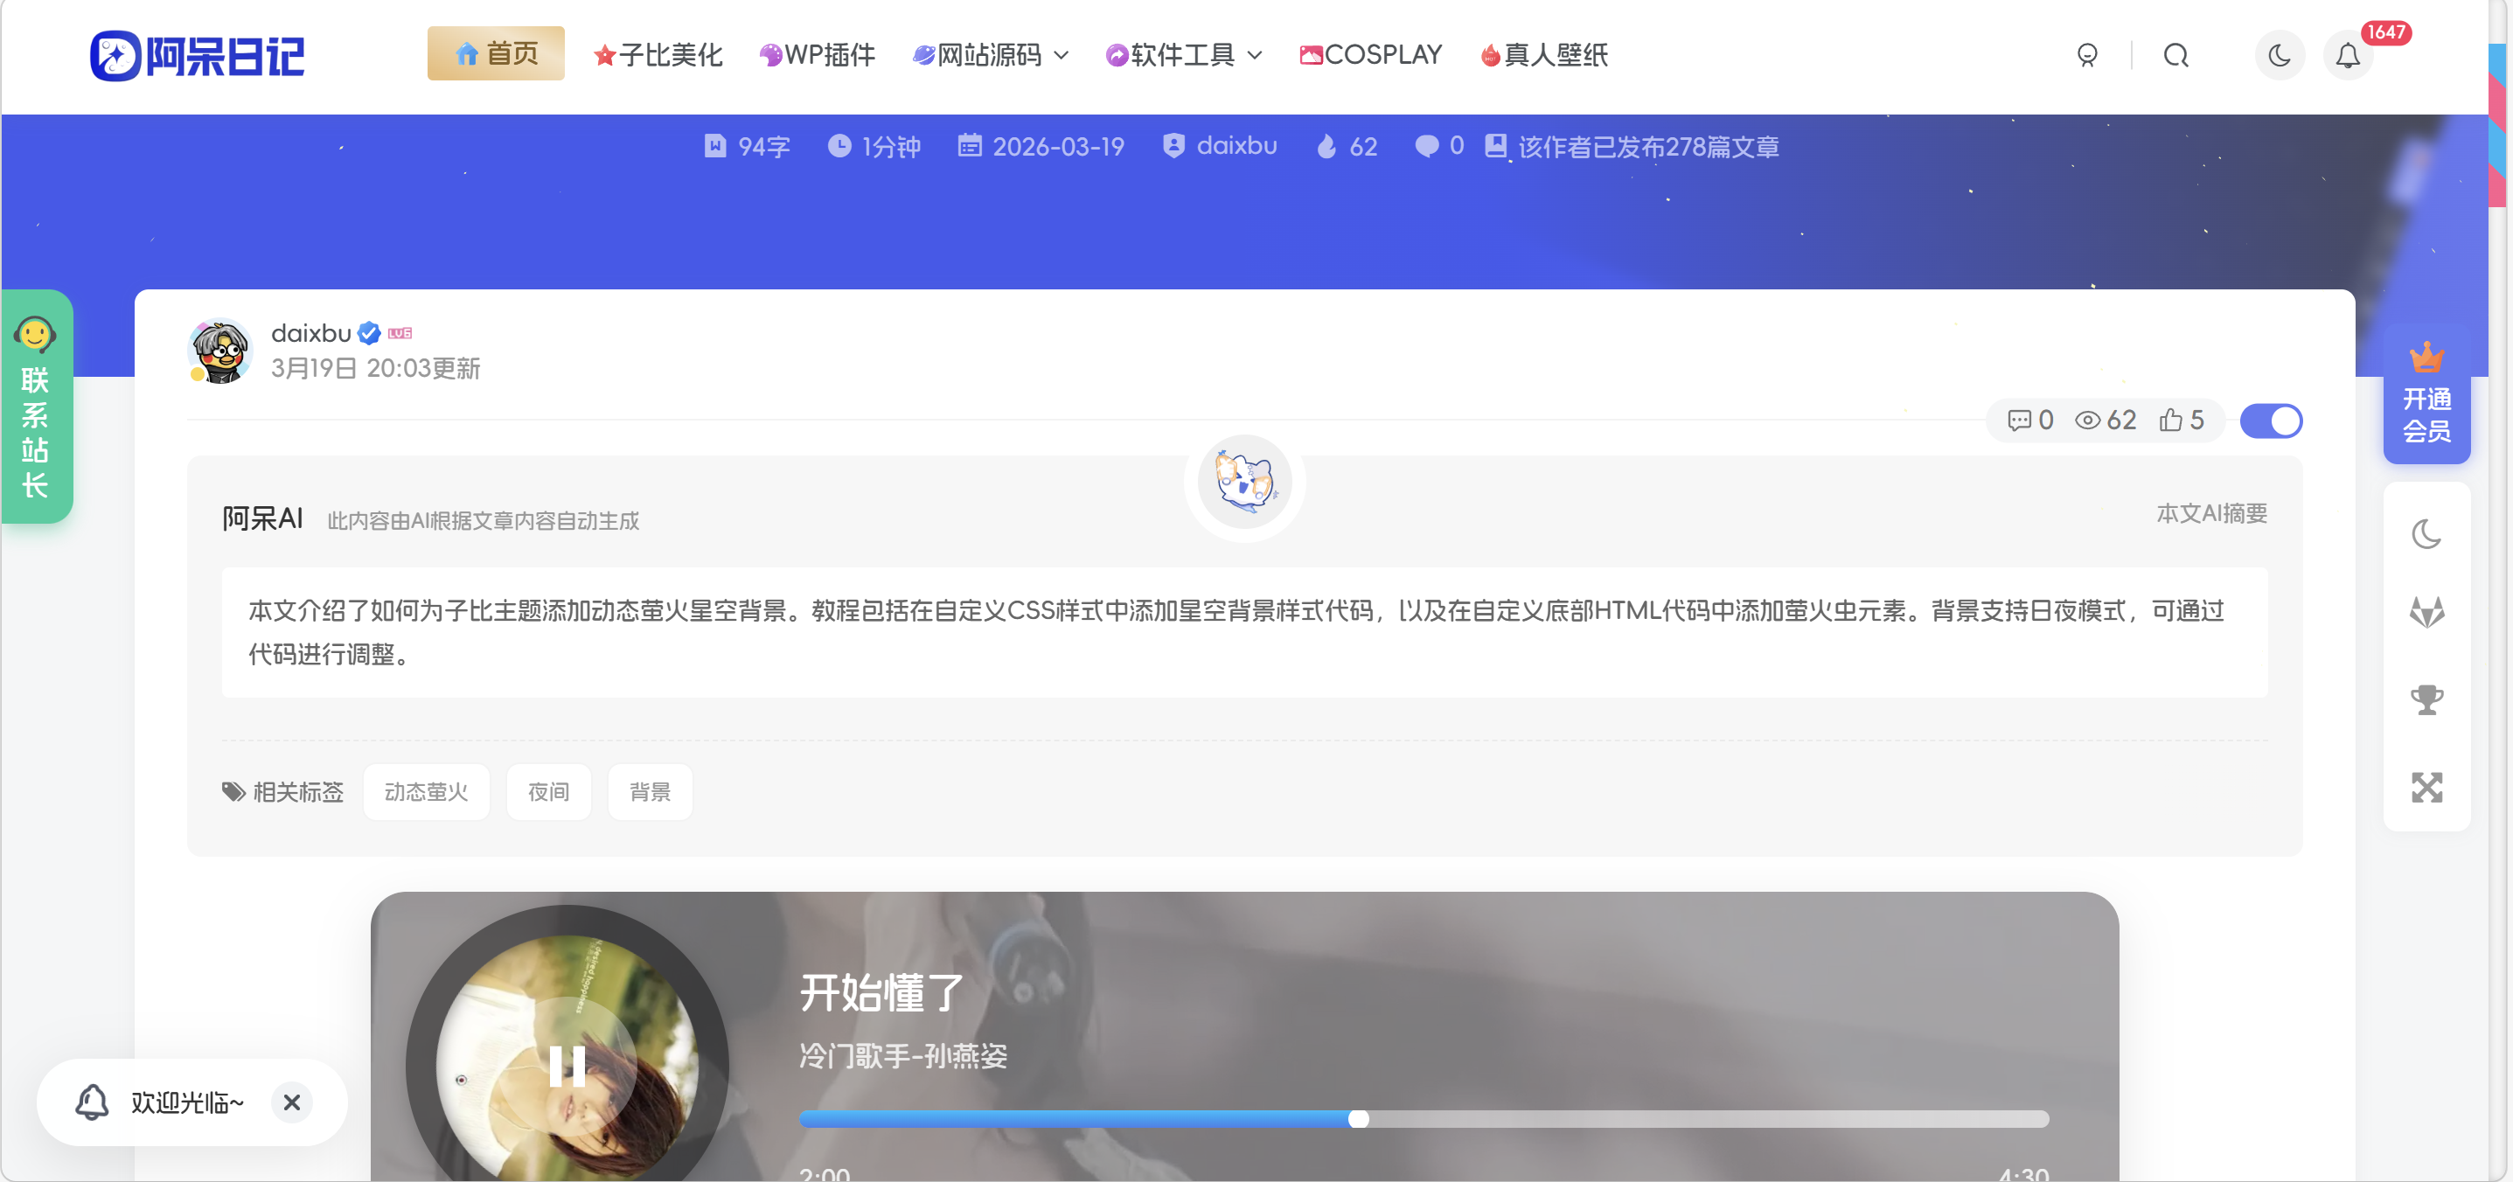Click the random article person icon
2513x1182 pixels.
[x=2089, y=56]
